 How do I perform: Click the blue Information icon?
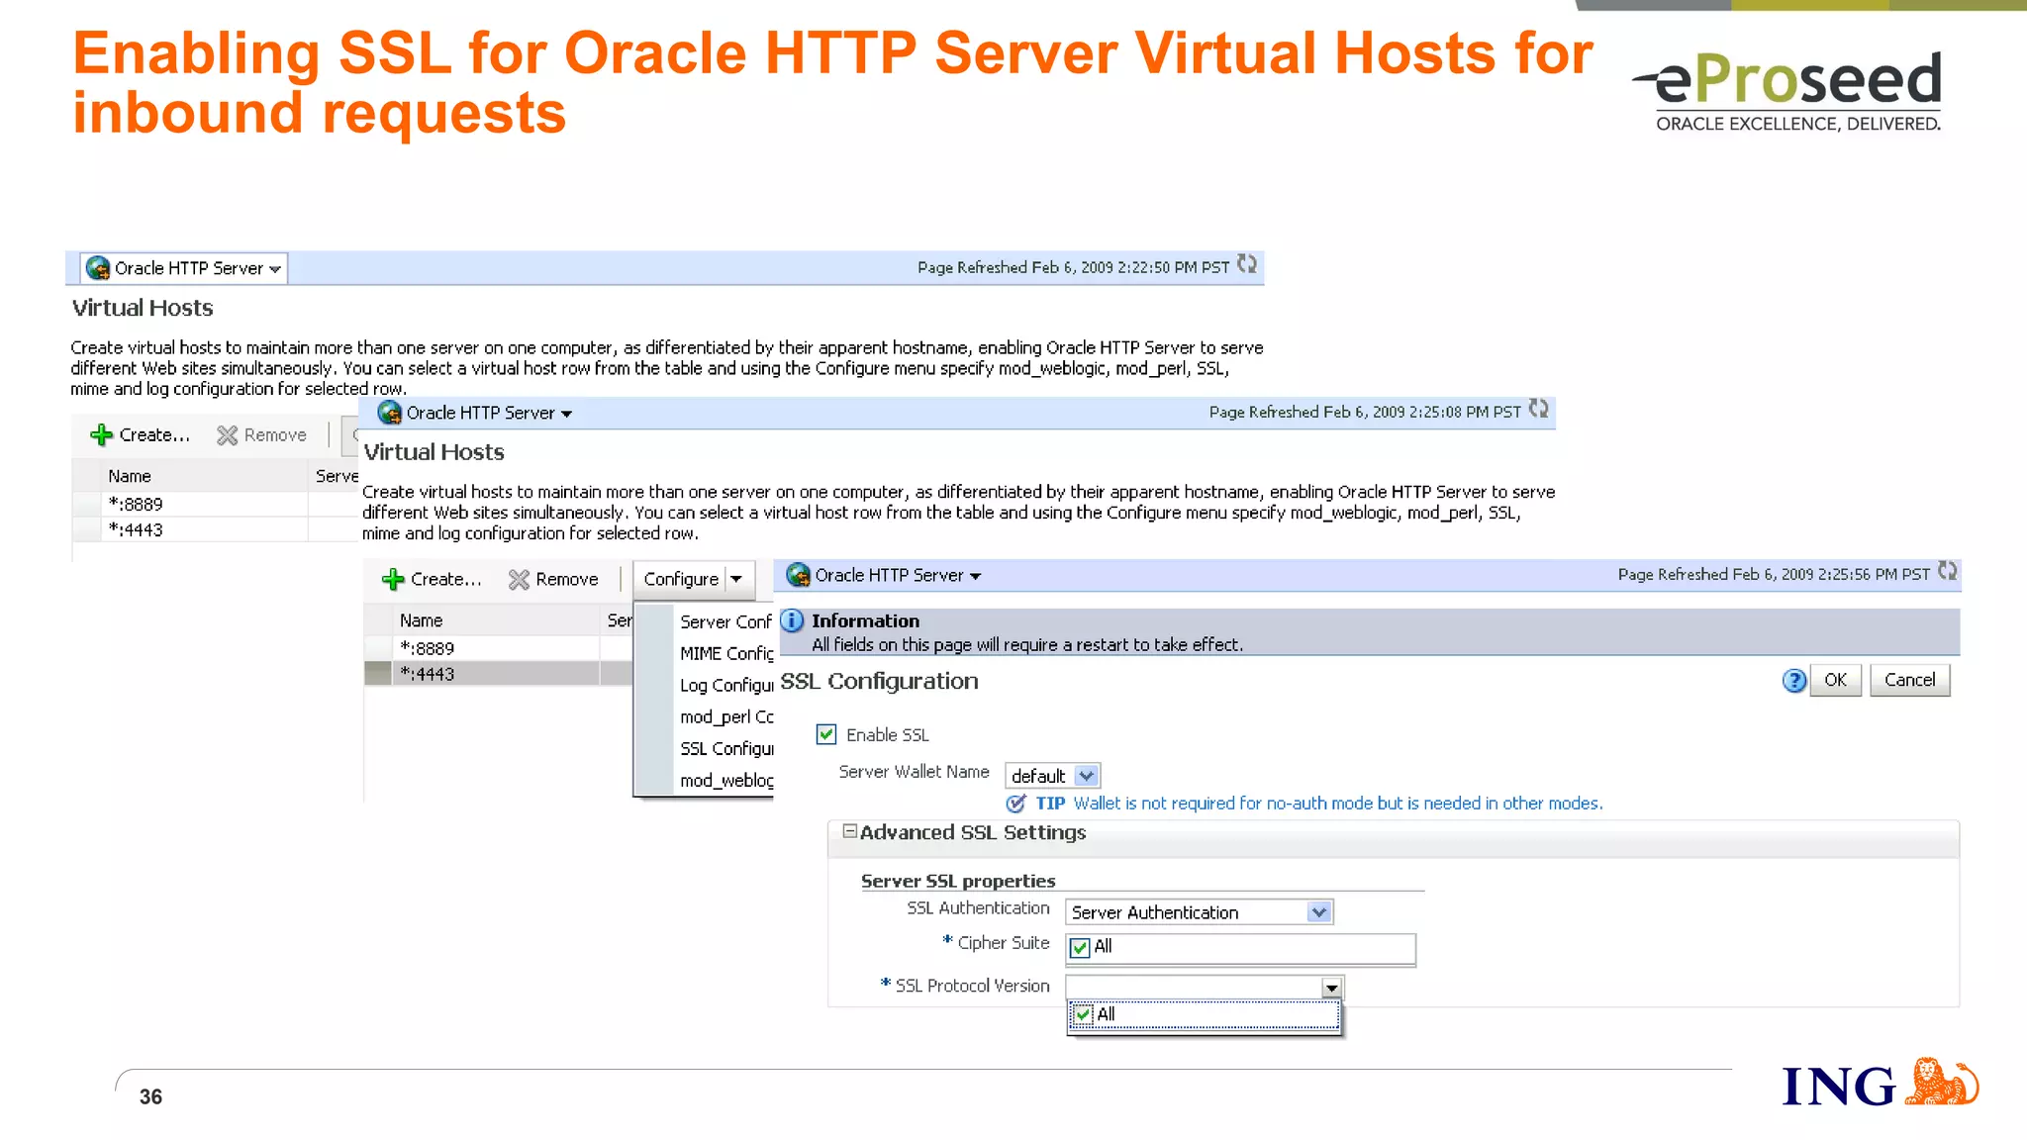click(x=792, y=620)
